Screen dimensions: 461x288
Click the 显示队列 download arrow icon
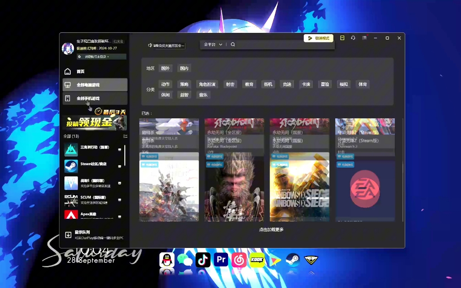coord(68,235)
